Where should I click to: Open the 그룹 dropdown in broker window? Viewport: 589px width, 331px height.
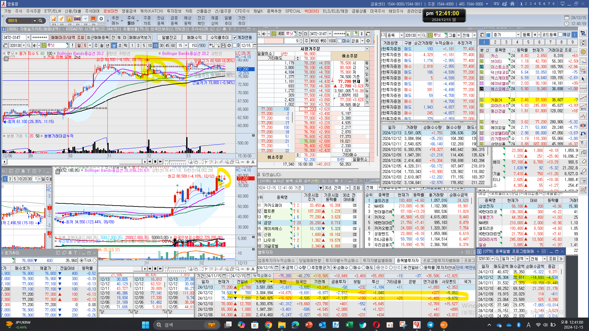459,35
